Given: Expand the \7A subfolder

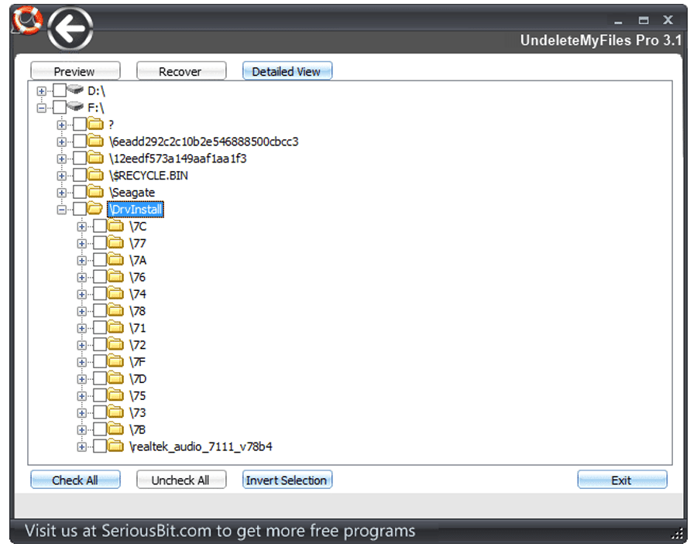Looking at the screenshot, I should click(x=82, y=261).
